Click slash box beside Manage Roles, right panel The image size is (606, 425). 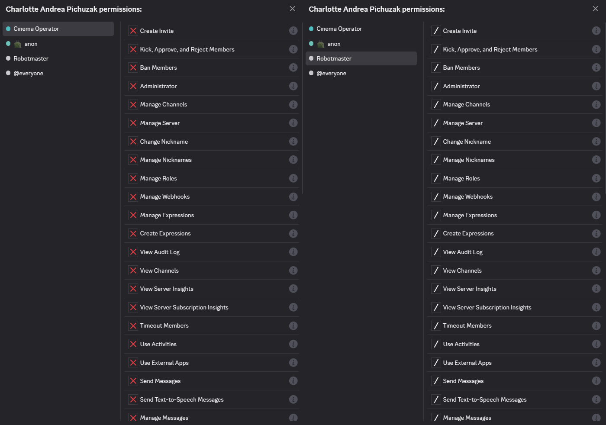[436, 178]
